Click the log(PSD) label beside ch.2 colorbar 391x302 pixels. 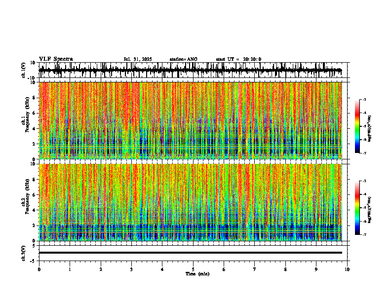(x=369, y=210)
